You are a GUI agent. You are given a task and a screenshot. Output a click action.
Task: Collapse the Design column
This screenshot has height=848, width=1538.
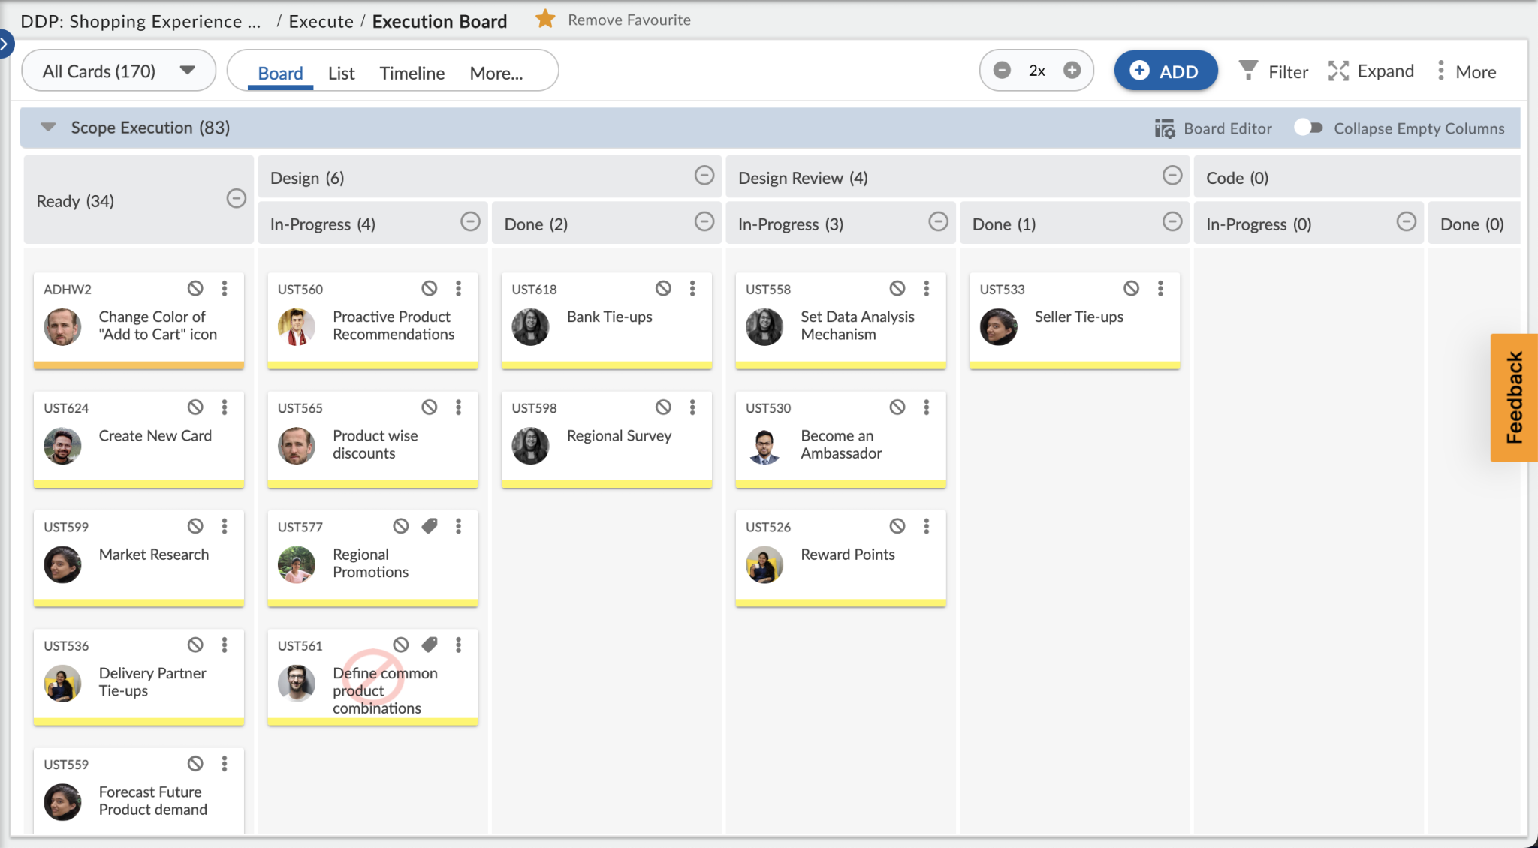coord(704,176)
